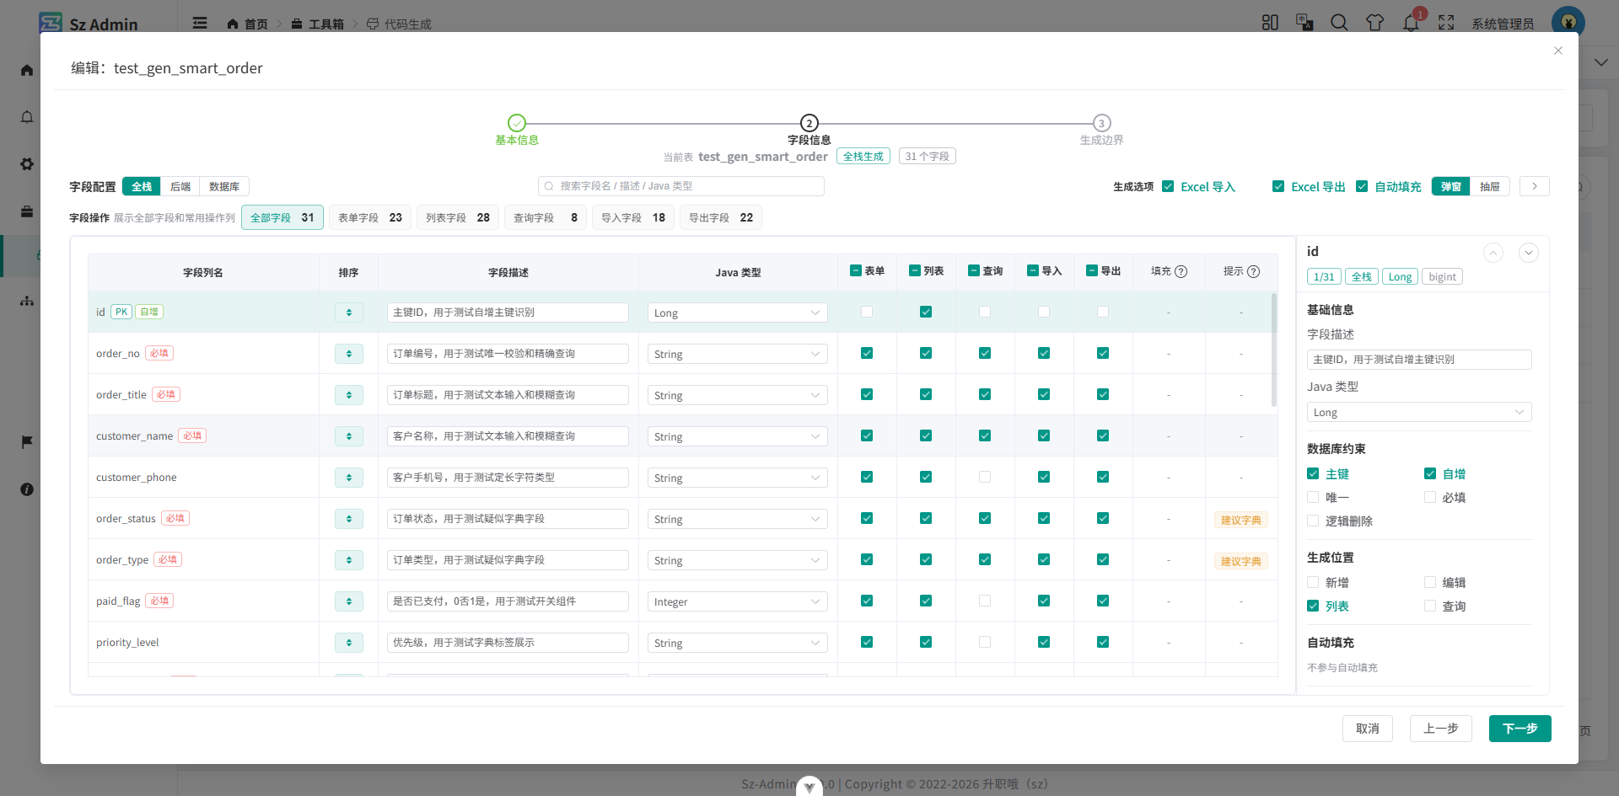Toggle fullscreen icon in header
The width and height of the screenshot is (1619, 796).
[1446, 23]
